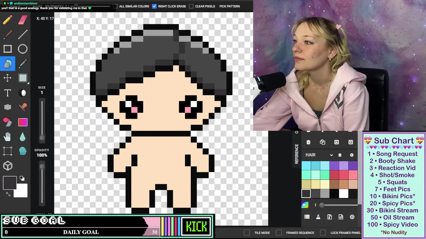Select the pink Eraser tool
426x239 pixels.
pos(23,20)
